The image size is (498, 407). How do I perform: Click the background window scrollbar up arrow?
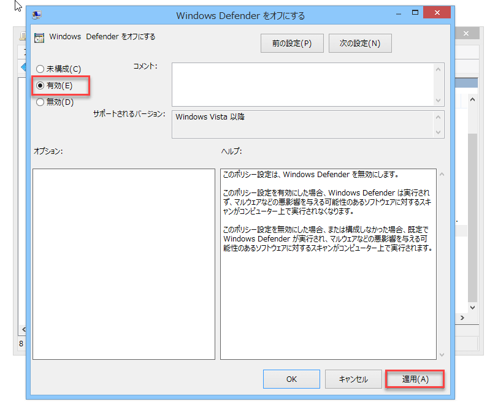(472, 98)
